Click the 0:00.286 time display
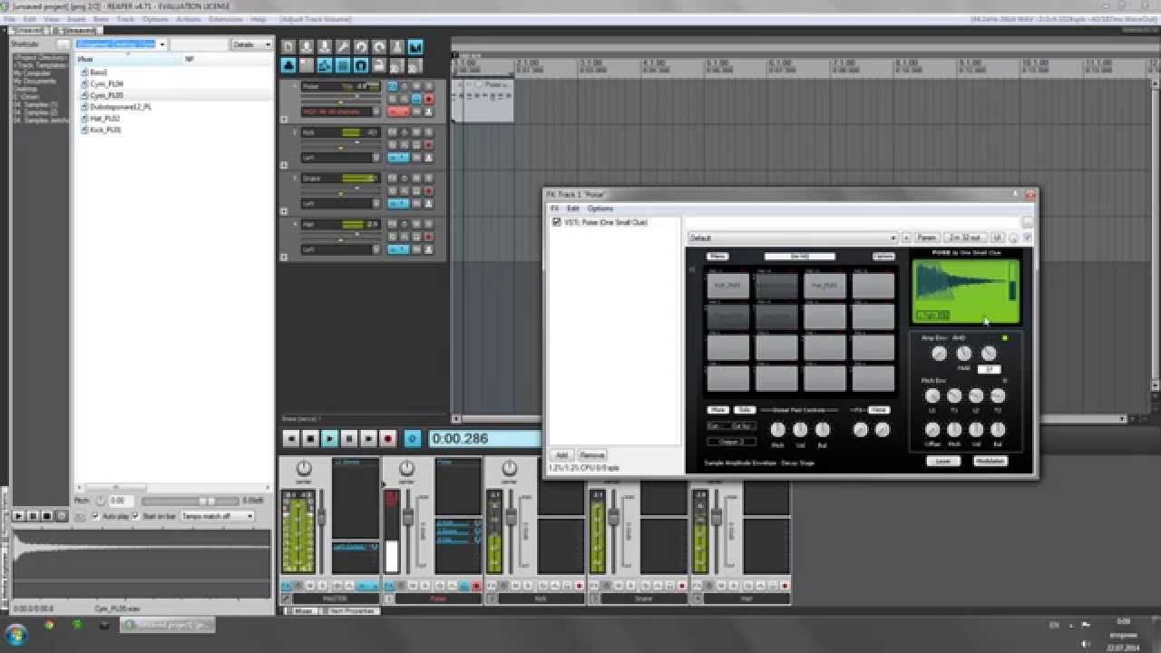This screenshot has width=1161, height=653. tap(483, 439)
